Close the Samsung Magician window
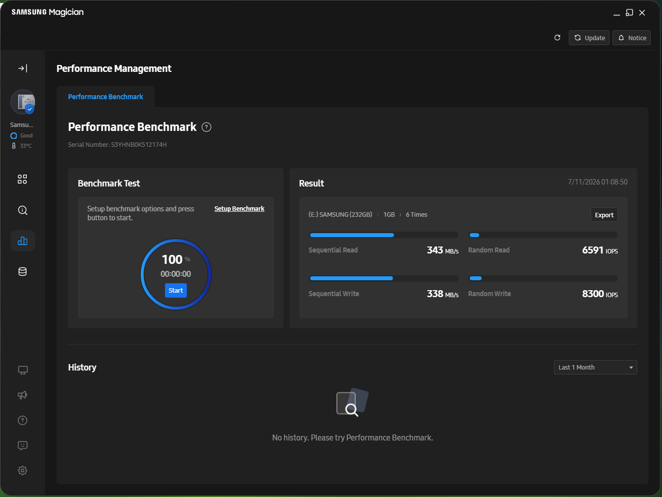The image size is (662, 497). pyautogui.click(x=642, y=13)
